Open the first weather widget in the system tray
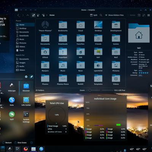The width and height of the screenshot is (152, 152). click(132, 149)
